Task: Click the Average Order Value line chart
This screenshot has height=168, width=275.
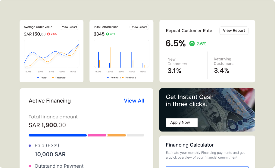Action: (x=52, y=54)
